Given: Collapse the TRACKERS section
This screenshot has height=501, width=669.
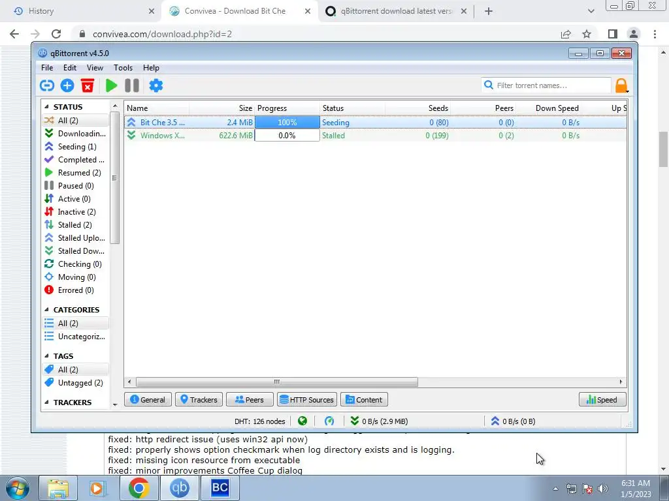Looking at the screenshot, I should point(46,402).
